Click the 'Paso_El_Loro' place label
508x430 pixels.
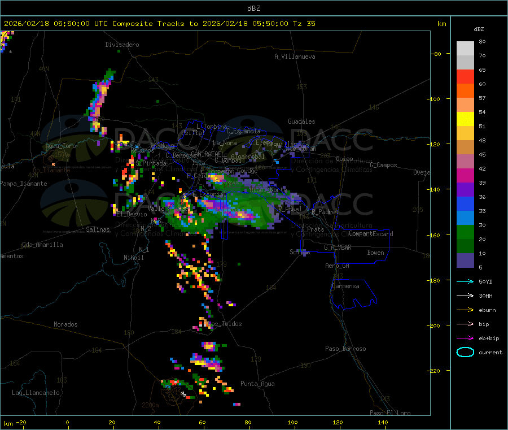click(390, 413)
